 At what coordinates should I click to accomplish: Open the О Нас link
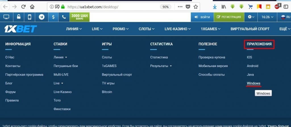(10, 57)
